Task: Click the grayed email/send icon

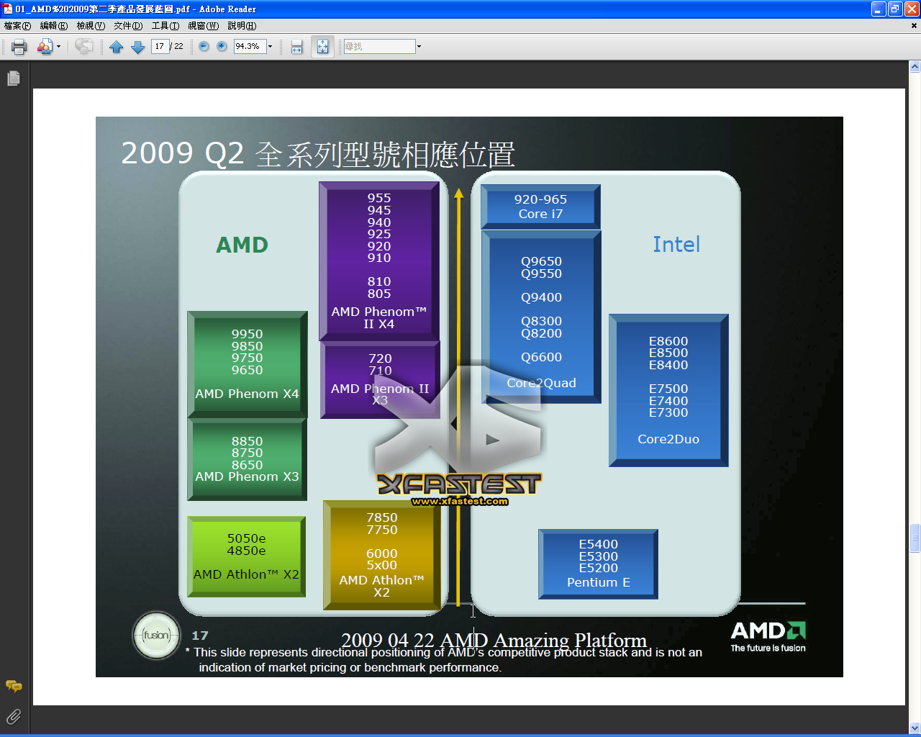Action: [x=84, y=47]
